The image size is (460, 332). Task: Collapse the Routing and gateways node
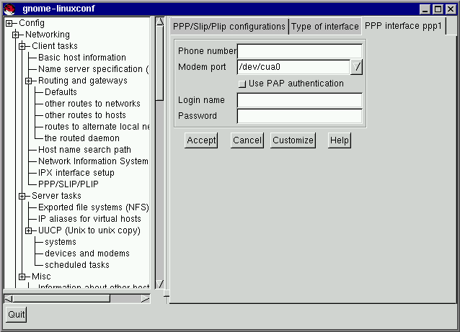[29, 81]
